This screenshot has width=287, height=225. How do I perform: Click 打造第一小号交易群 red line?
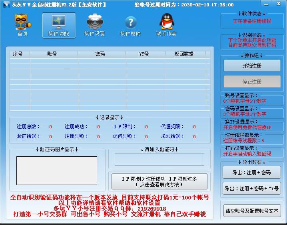coord(110,214)
